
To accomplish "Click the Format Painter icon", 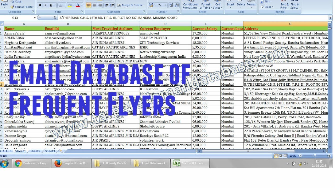I will (x=13, y=7).
